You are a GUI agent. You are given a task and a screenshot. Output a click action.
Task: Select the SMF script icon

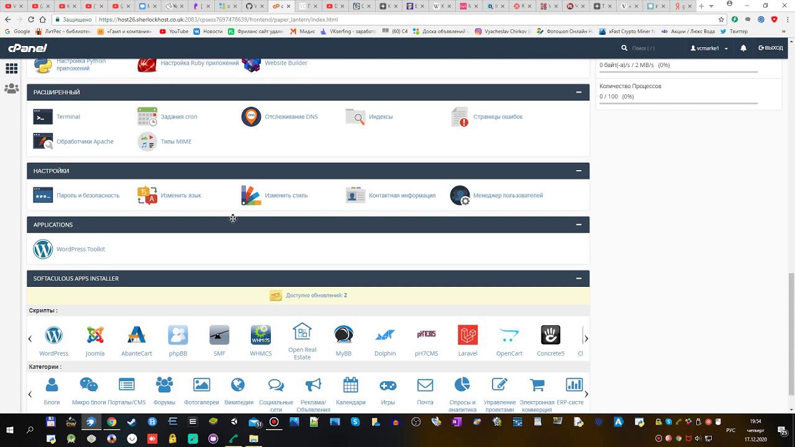tap(219, 335)
